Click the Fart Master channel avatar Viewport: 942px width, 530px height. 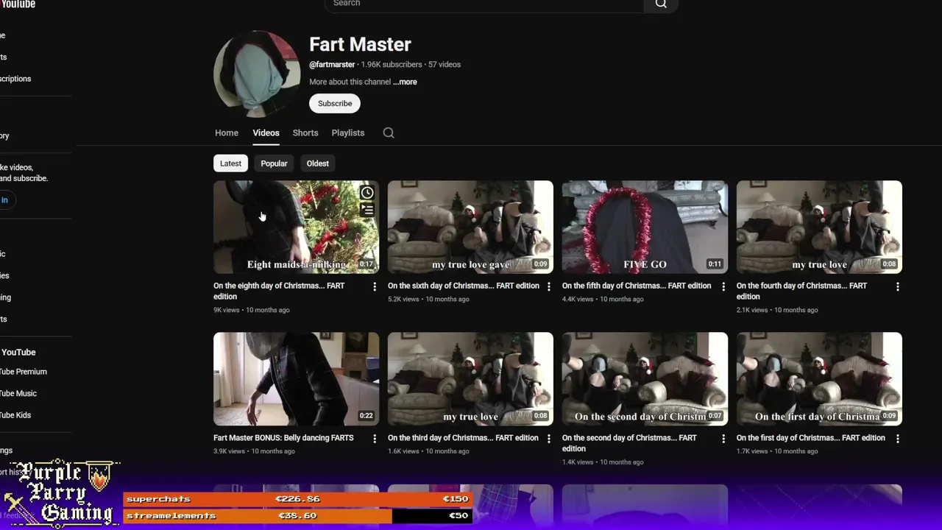click(257, 74)
